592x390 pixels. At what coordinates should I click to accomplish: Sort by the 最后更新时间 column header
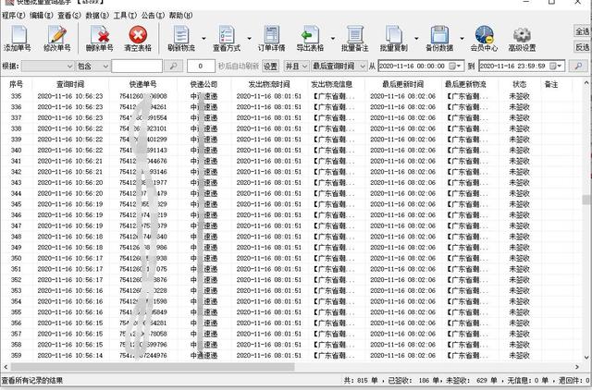(x=403, y=84)
